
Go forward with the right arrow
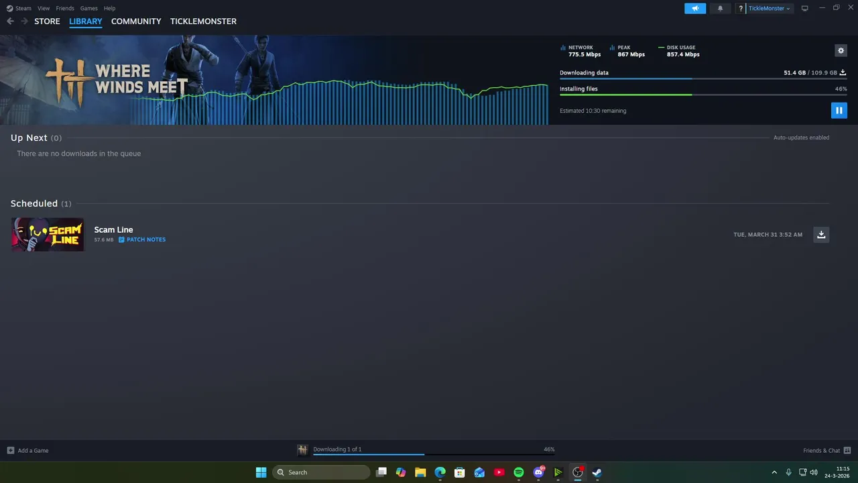coord(24,21)
